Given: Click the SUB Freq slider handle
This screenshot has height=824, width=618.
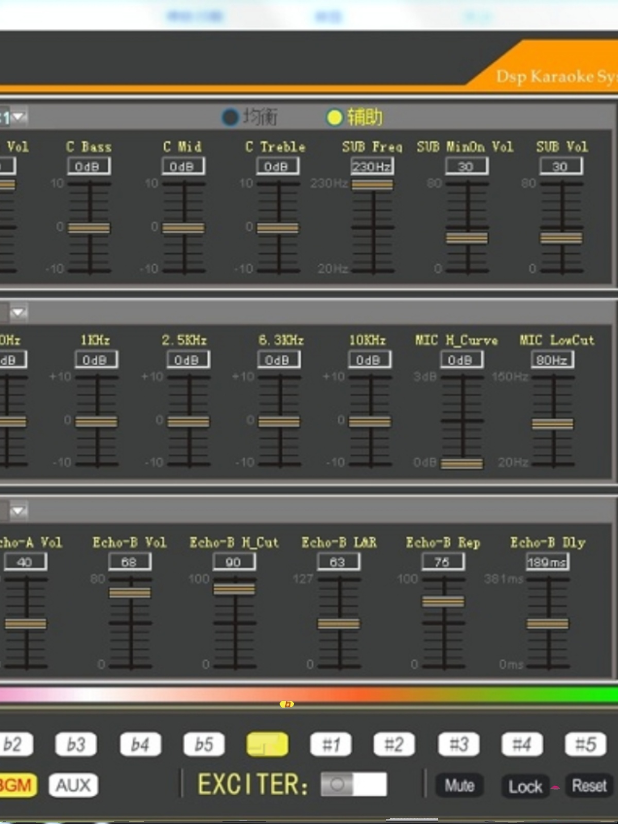Looking at the screenshot, I should 372,184.
